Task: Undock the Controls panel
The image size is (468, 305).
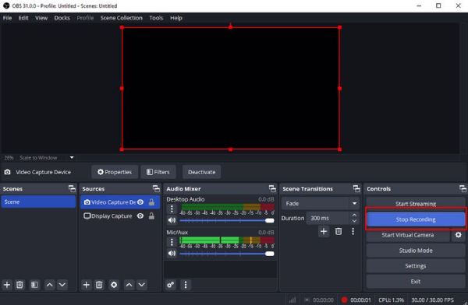Action: [x=463, y=188]
